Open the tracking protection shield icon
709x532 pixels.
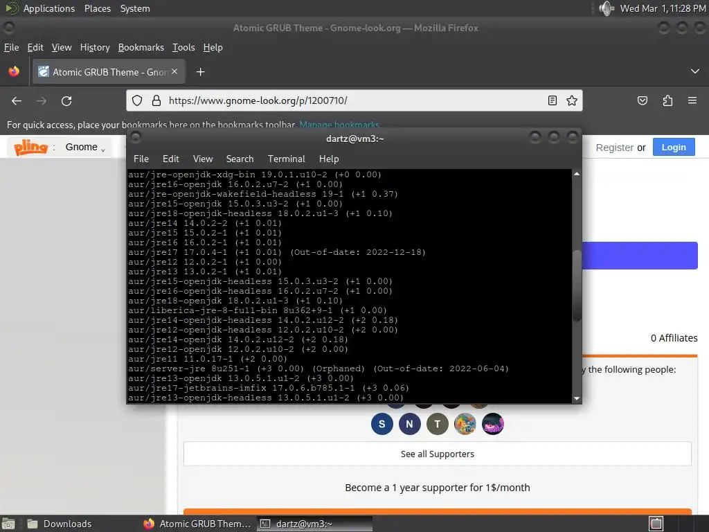137,100
